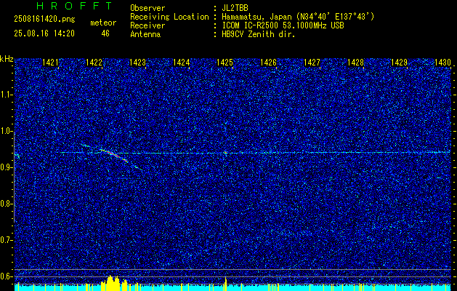Click the HROFFT title text
The width and height of the screenshot is (457, 291).
click(74, 6)
